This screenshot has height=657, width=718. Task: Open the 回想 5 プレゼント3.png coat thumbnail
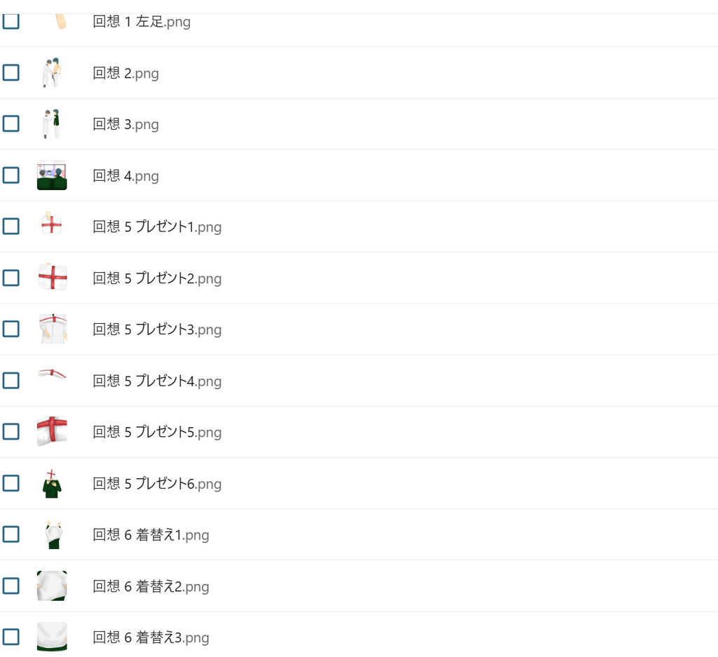(52, 329)
